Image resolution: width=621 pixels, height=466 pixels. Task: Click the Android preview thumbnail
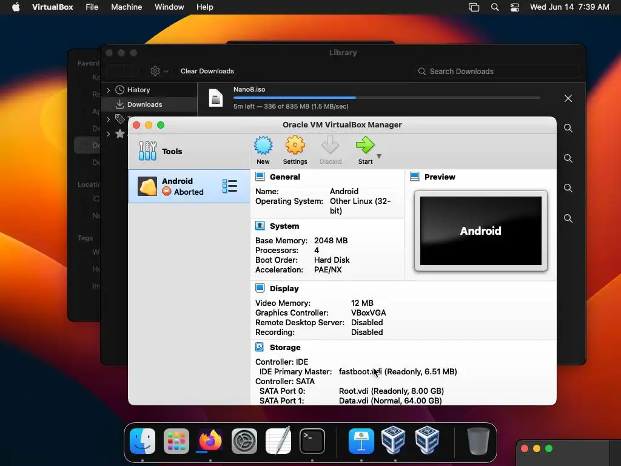pyautogui.click(x=481, y=231)
